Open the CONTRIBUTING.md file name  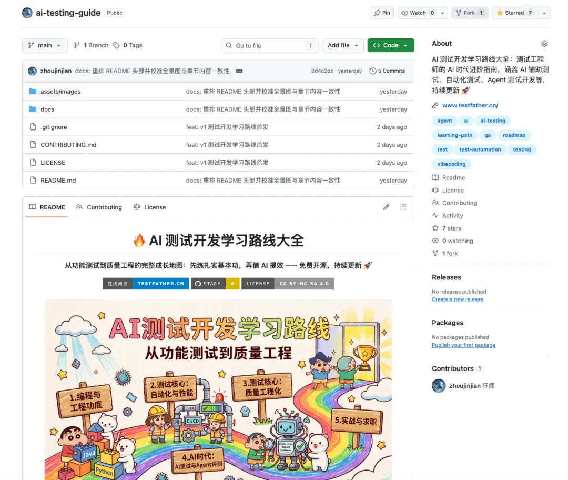pos(68,145)
